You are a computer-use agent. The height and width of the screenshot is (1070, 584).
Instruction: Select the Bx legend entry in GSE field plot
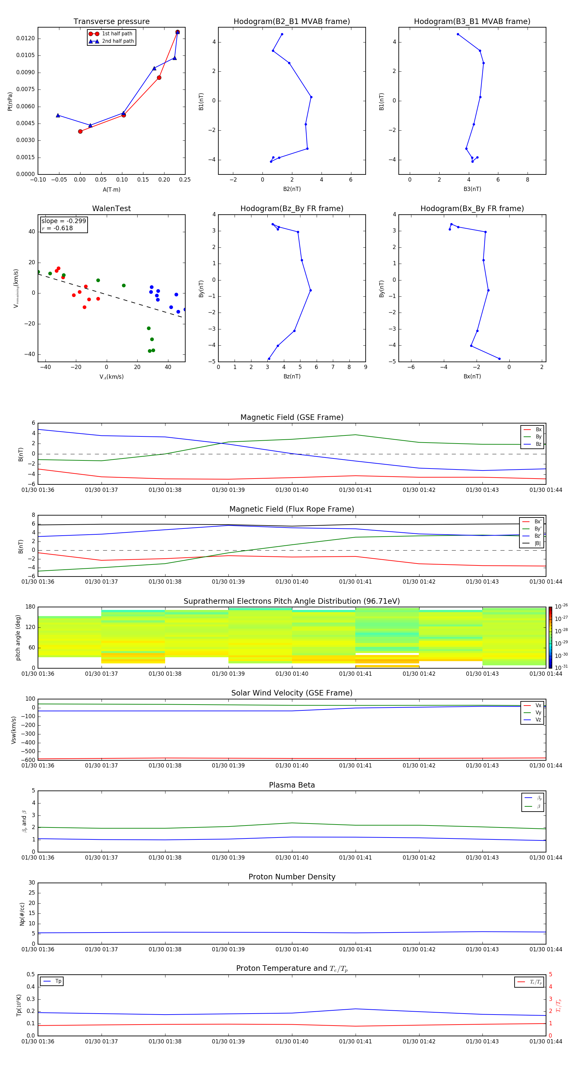[x=532, y=430]
